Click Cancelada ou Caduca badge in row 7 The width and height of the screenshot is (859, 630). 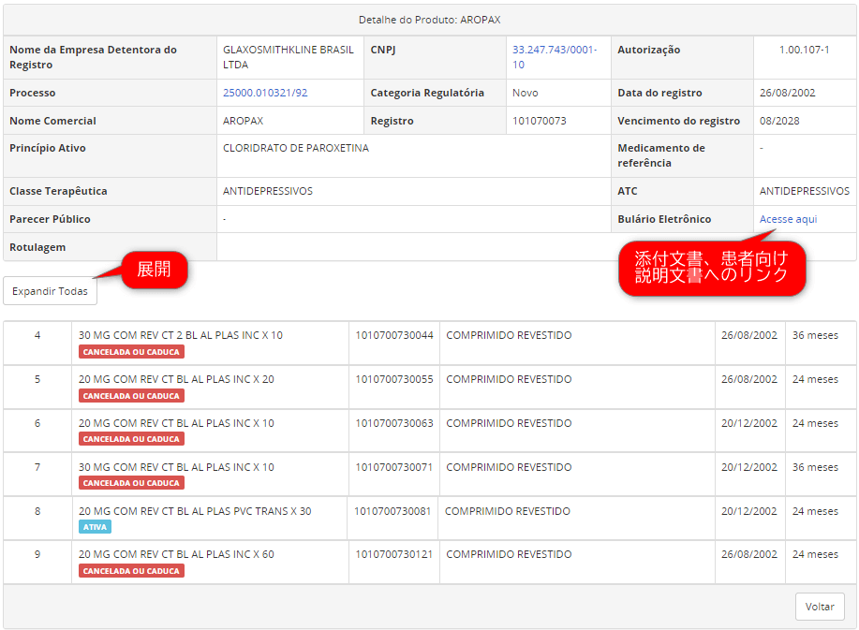tap(131, 483)
